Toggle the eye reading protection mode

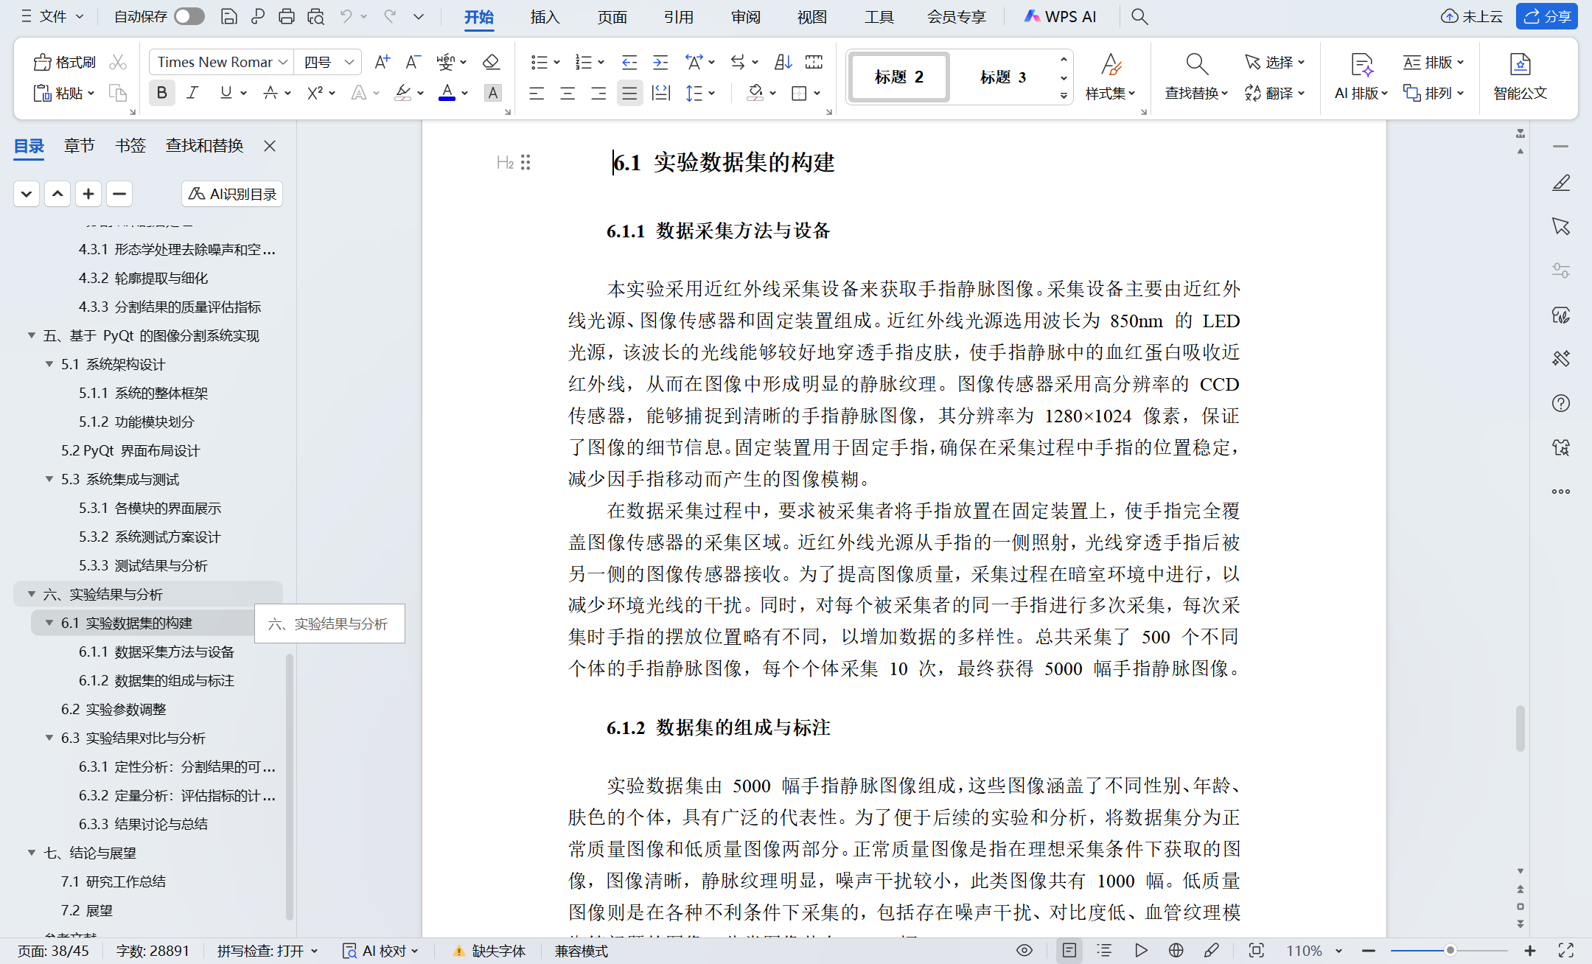point(1024,951)
